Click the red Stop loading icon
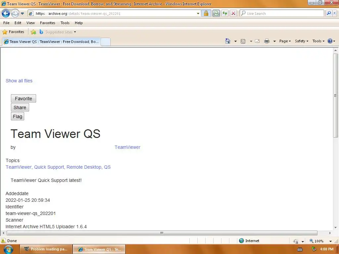The height and width of the screenshot is (254, 339). click(x=233, y=13)
